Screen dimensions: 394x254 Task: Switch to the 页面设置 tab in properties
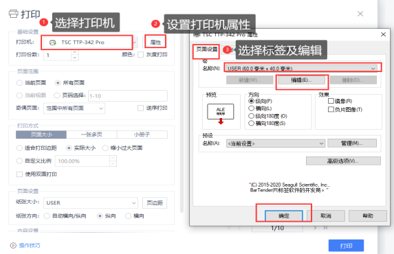(206, 49)
